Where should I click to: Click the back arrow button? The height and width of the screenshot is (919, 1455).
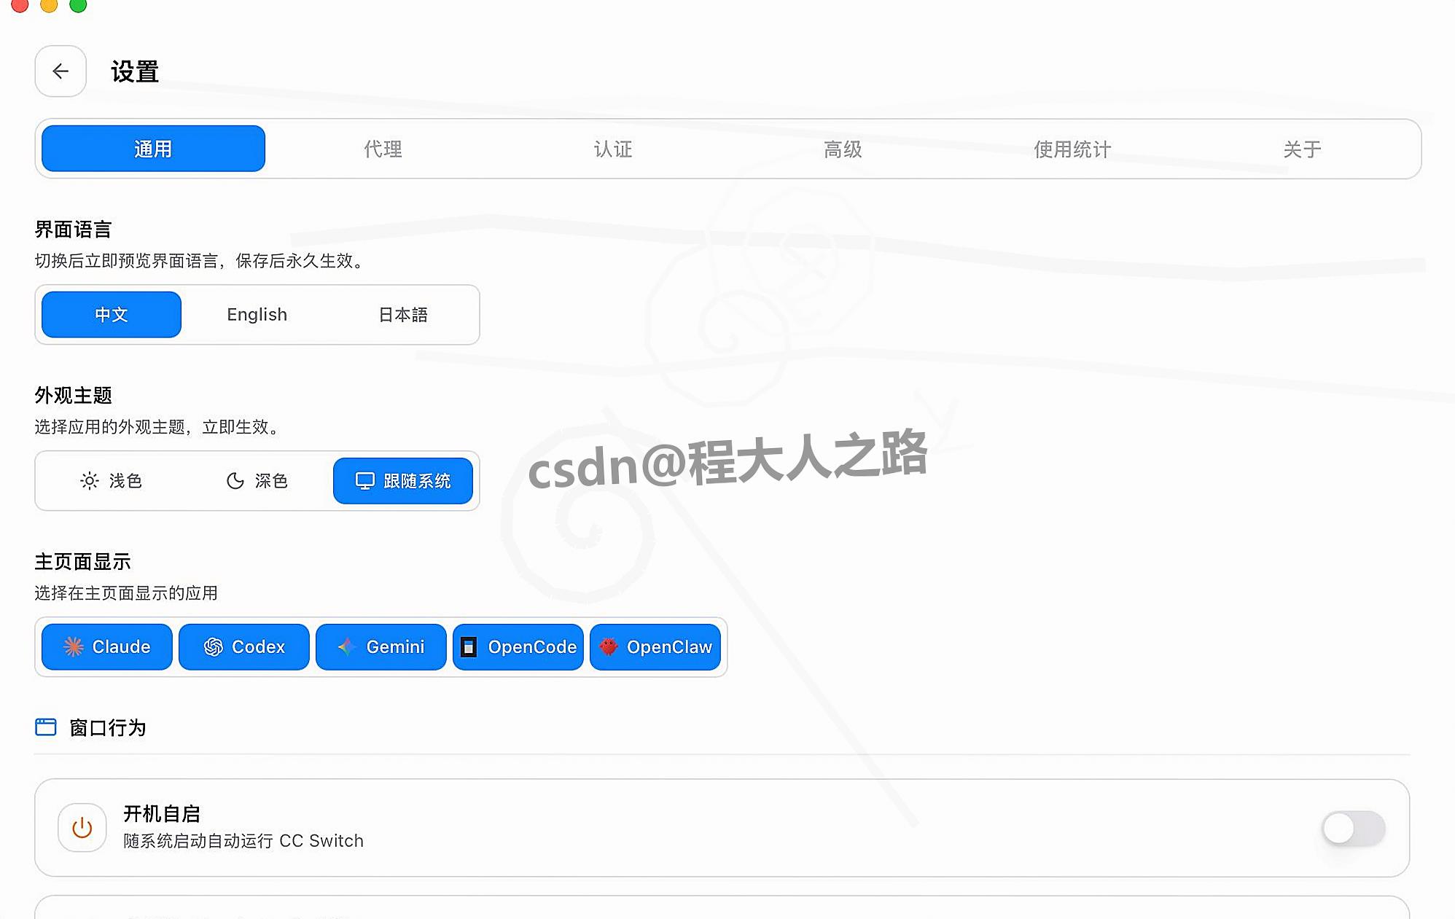(61, 71)
